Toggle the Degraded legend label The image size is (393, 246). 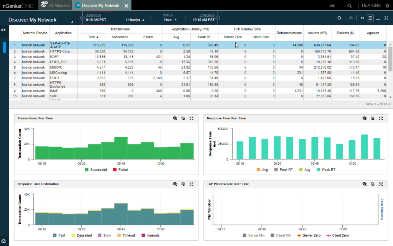click(84, 236)
